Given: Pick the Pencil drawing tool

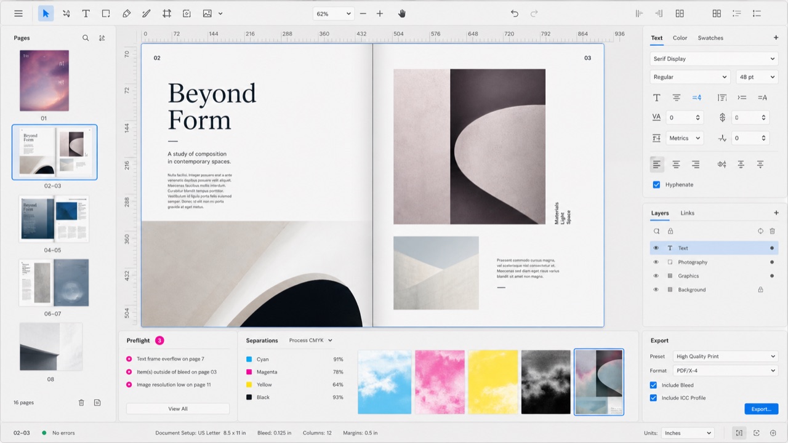Looking at the screenshot, I should pyautogui.click(x=147, y=14).
